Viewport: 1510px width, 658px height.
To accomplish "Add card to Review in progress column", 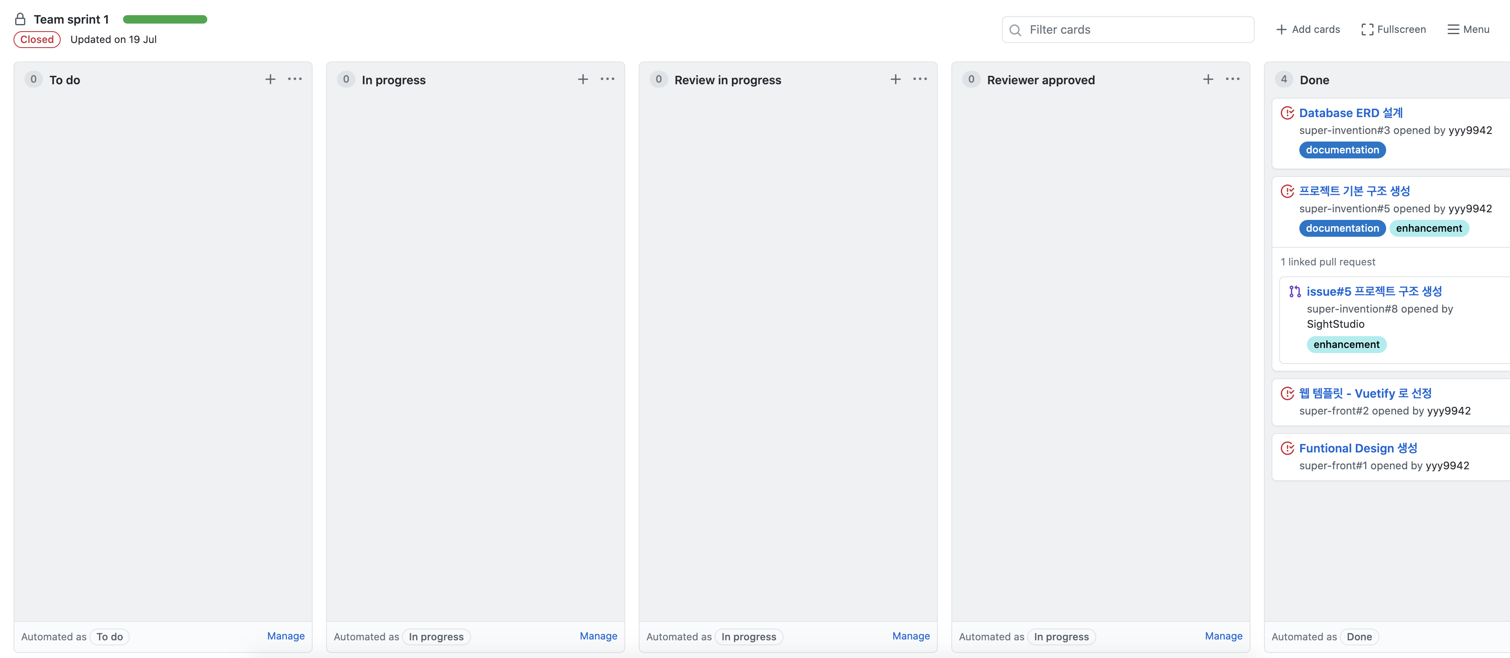I will (x=895, y=79).
